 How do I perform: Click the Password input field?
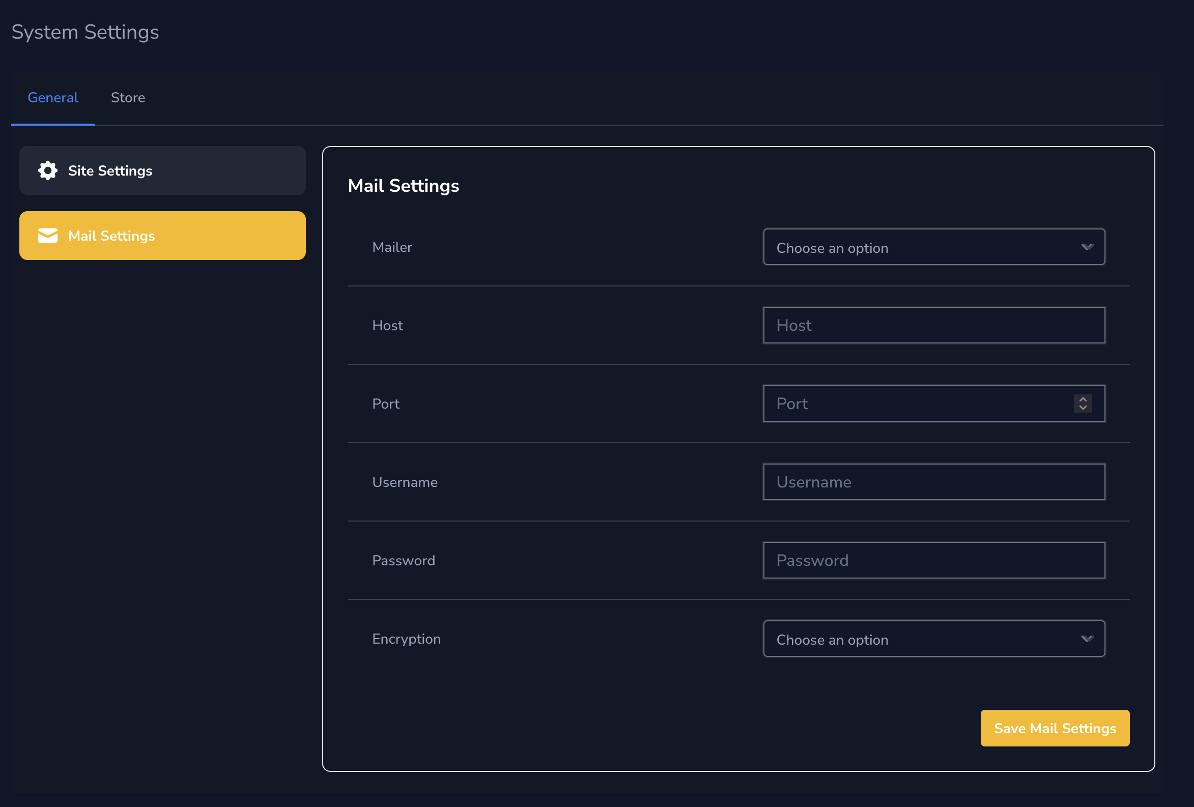(934, 560)
